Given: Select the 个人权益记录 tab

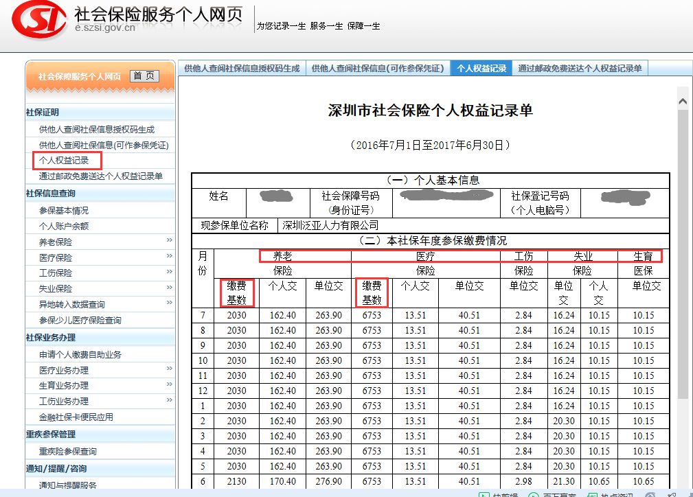Looking at the screenshot, I should click(x=481, y=69).
